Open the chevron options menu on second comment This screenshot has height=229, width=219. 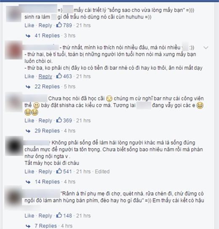pyautogui.click(x=206, y=48)
